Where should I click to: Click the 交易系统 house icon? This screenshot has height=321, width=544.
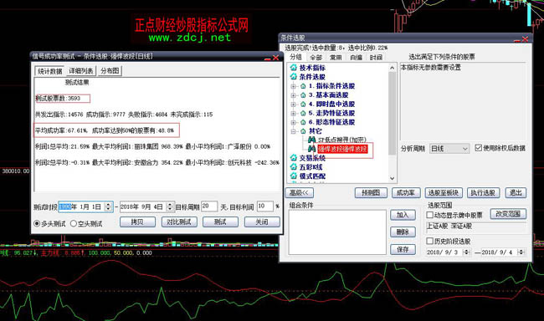[x=294, y=158]
